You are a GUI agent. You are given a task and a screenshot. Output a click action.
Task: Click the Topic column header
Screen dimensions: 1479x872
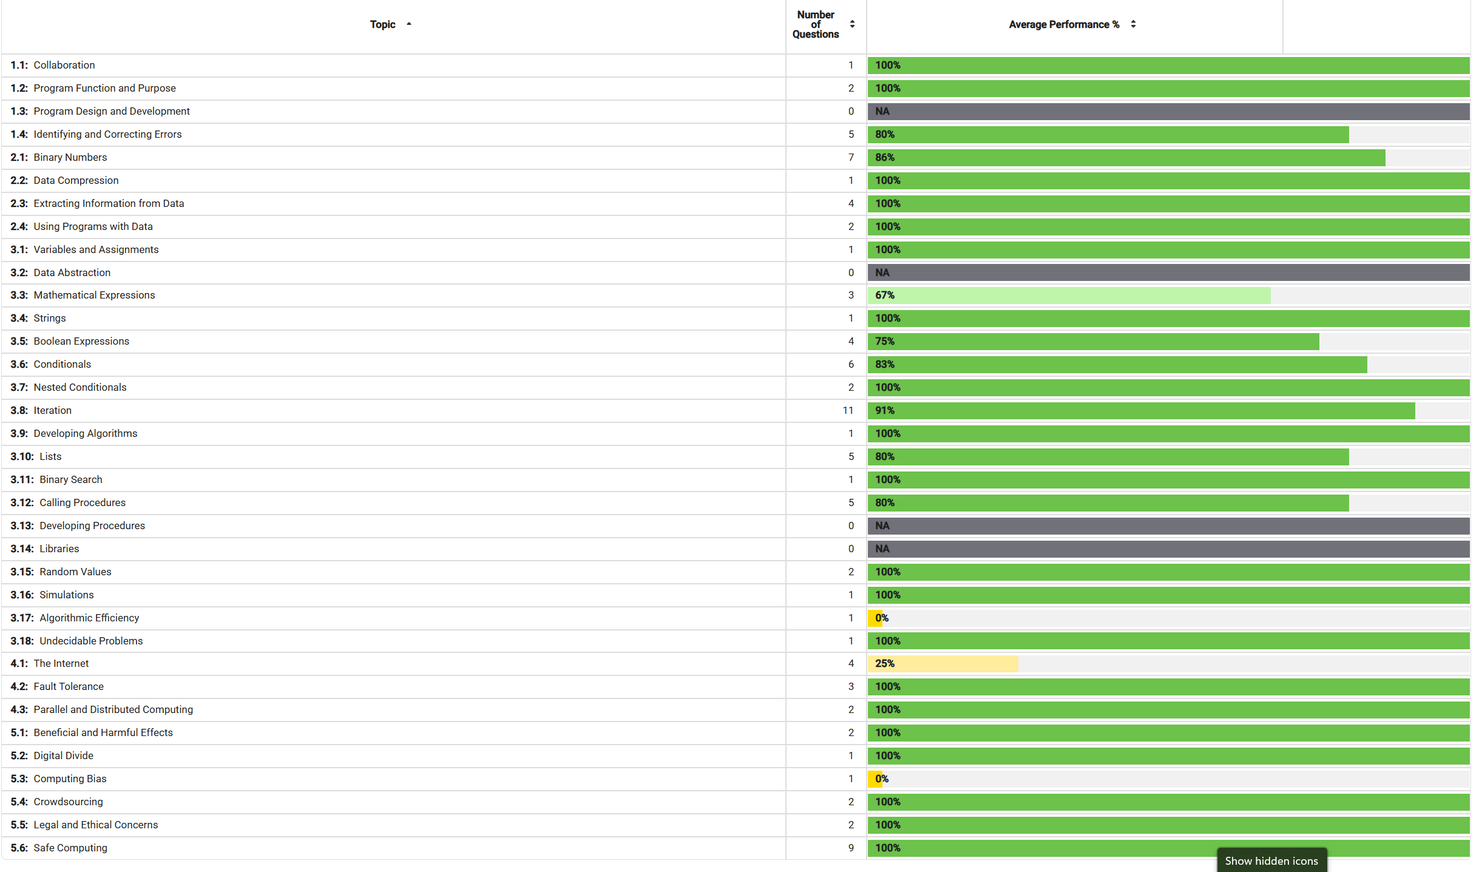(x=383, y=24)
